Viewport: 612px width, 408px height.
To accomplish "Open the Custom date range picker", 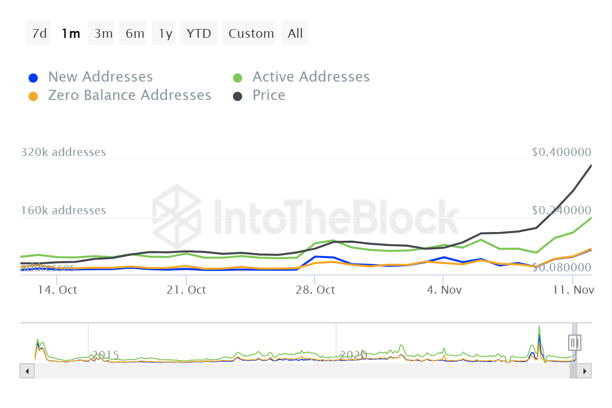I will click(251, 34).
